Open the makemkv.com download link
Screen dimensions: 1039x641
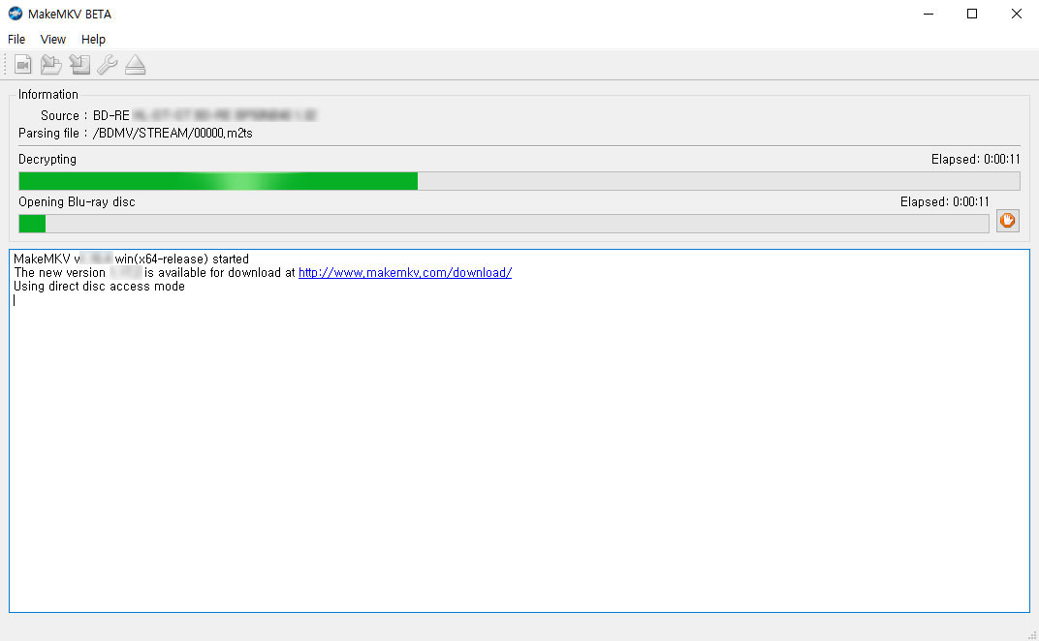coord(405,272)
